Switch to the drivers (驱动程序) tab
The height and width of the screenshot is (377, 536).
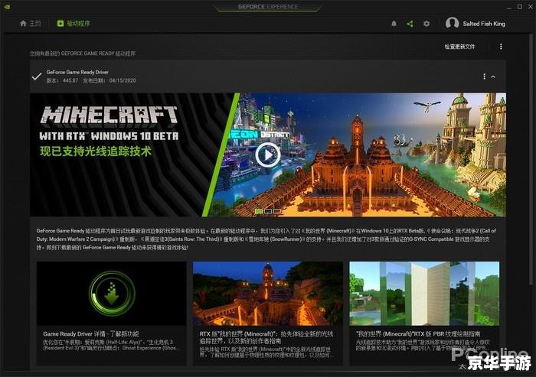pyautogui.click(x=74, y=23)
